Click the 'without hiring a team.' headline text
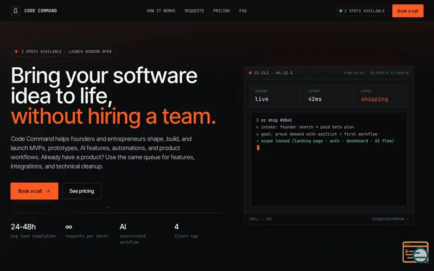 click(113, 116)
